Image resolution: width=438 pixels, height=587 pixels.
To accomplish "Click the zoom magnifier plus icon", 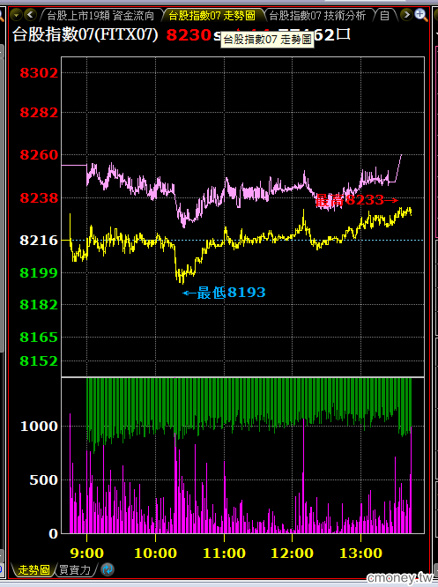I will click(x=421, y=15).
